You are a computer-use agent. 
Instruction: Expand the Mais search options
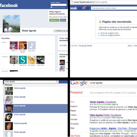tap(72, 128)
